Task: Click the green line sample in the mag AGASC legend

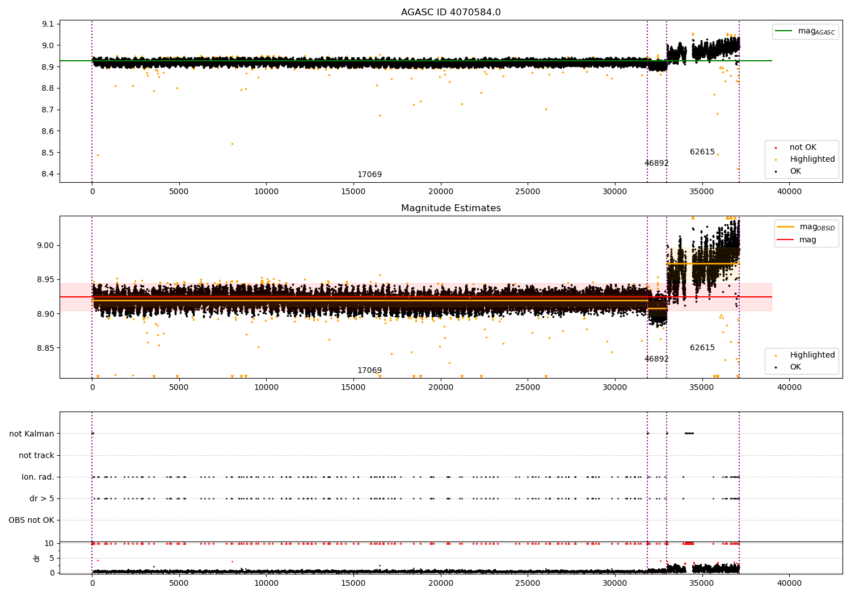Action: [784, 31]
